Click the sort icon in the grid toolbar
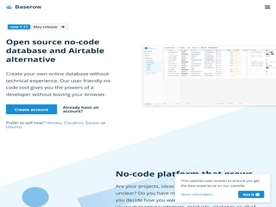Viewport: 276px width, 207px height. point(188,48)
